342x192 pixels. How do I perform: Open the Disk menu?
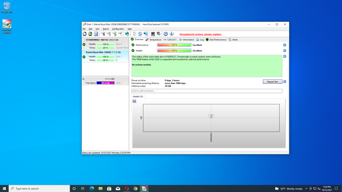(90, 29)
